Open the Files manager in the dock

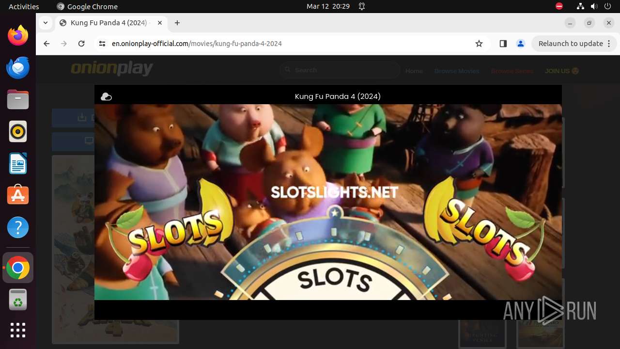coord(18,99)
